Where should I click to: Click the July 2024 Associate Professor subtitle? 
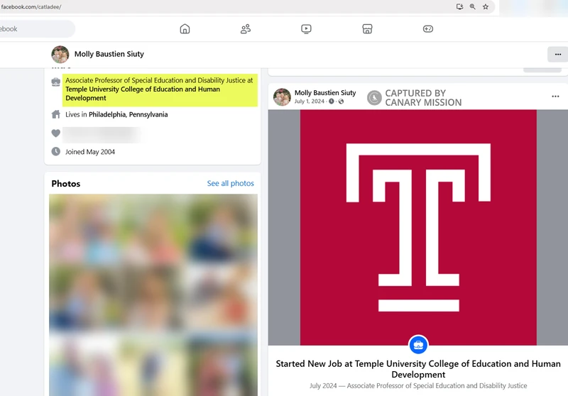[x=418, y=386]
